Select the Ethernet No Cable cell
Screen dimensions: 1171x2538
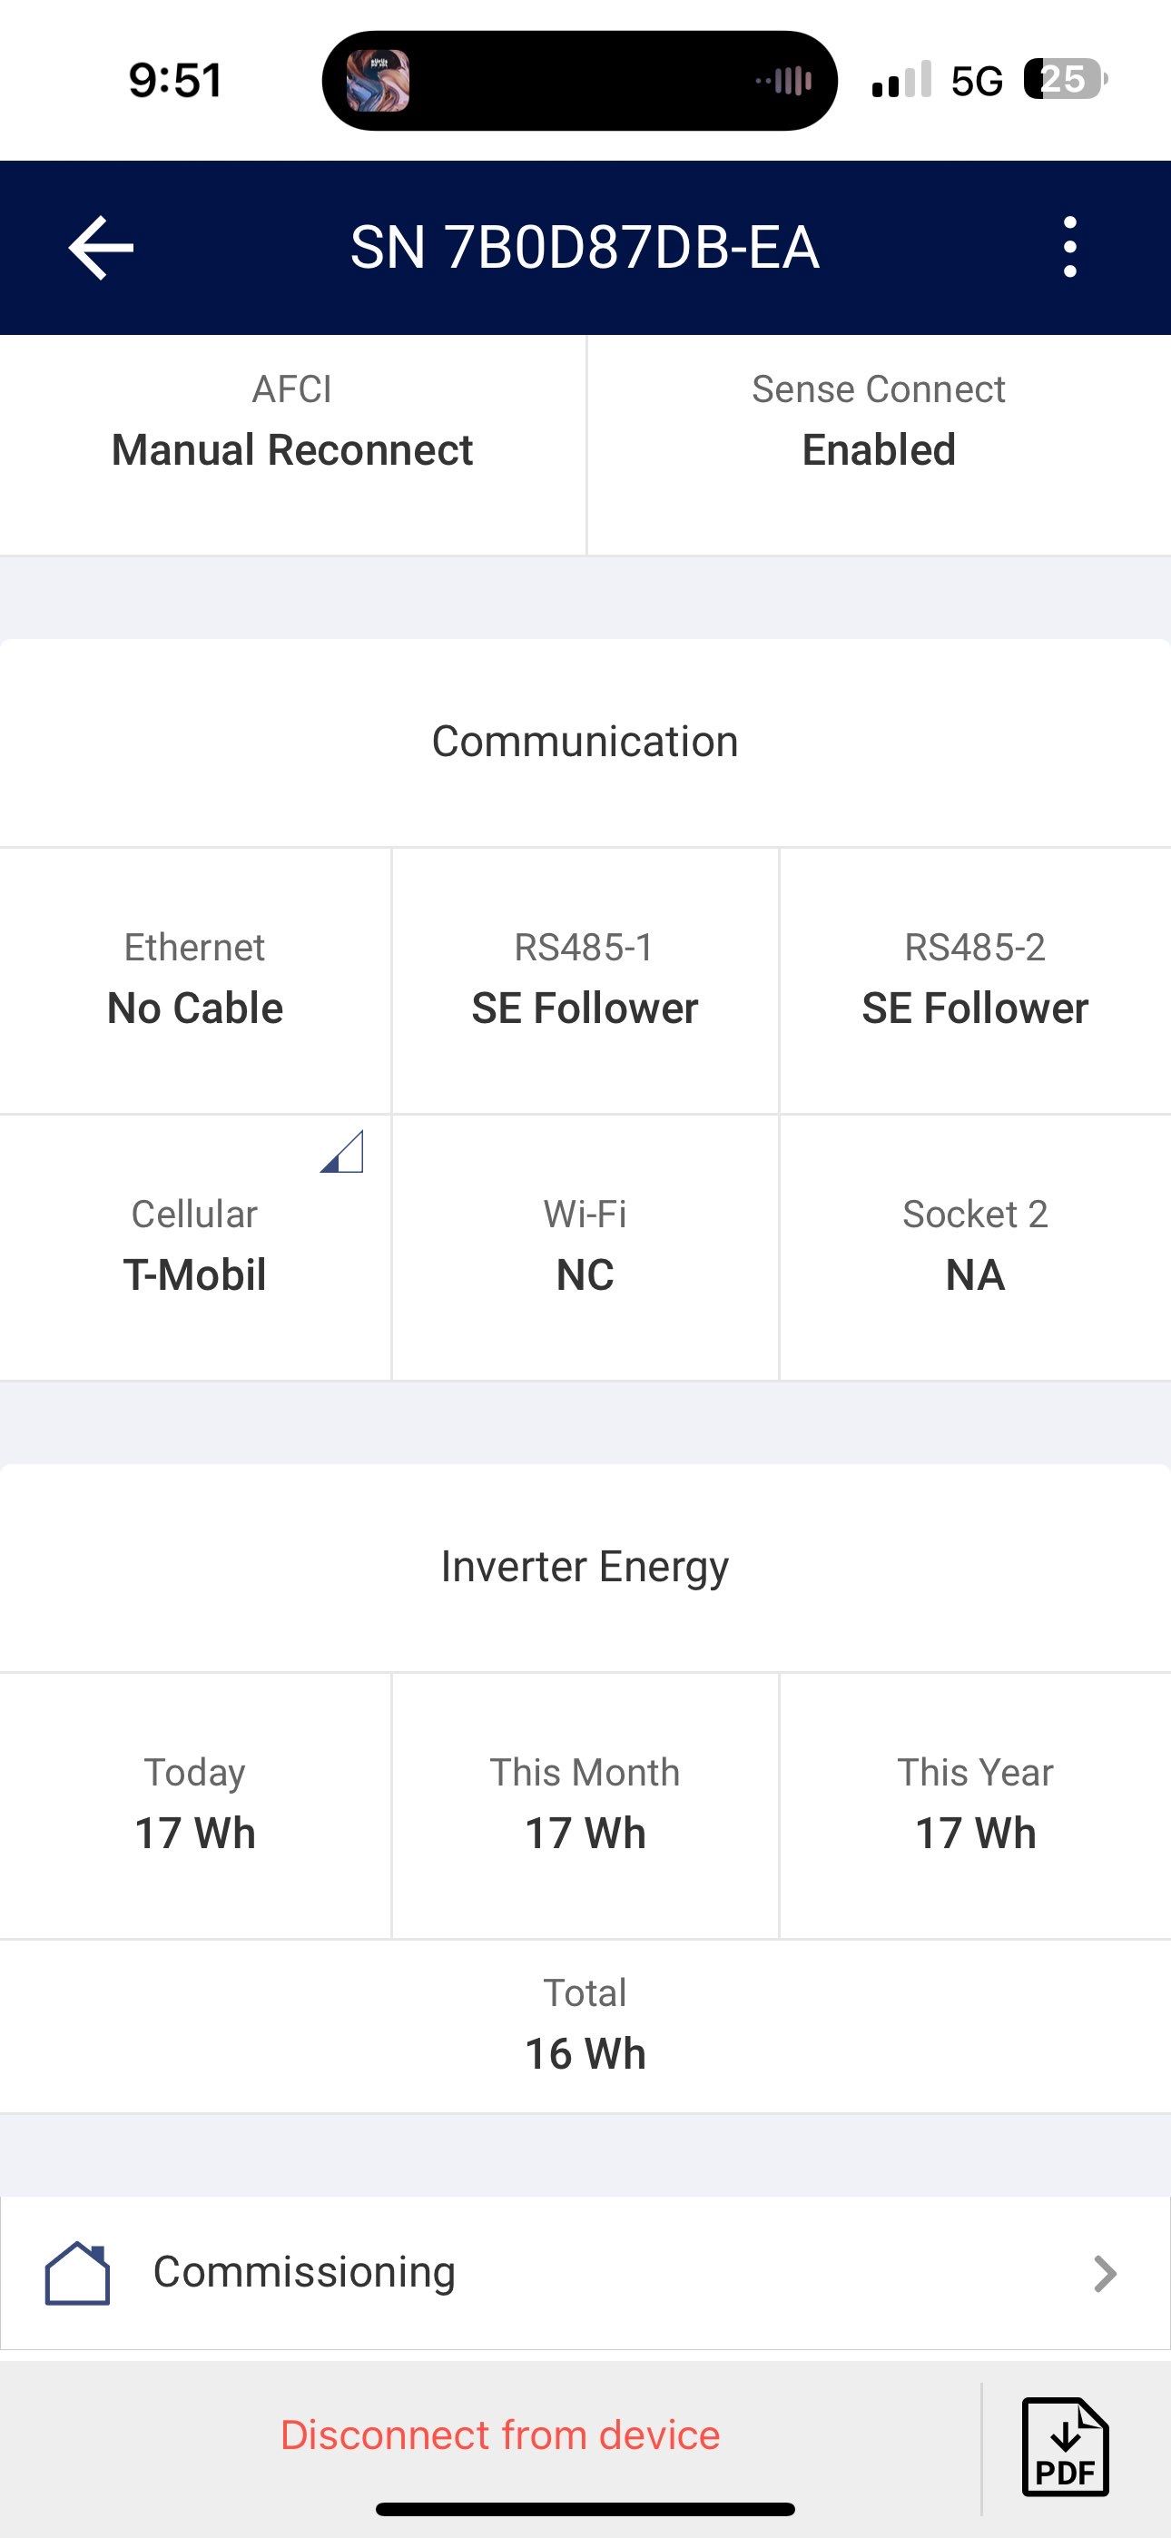point(195,980)
